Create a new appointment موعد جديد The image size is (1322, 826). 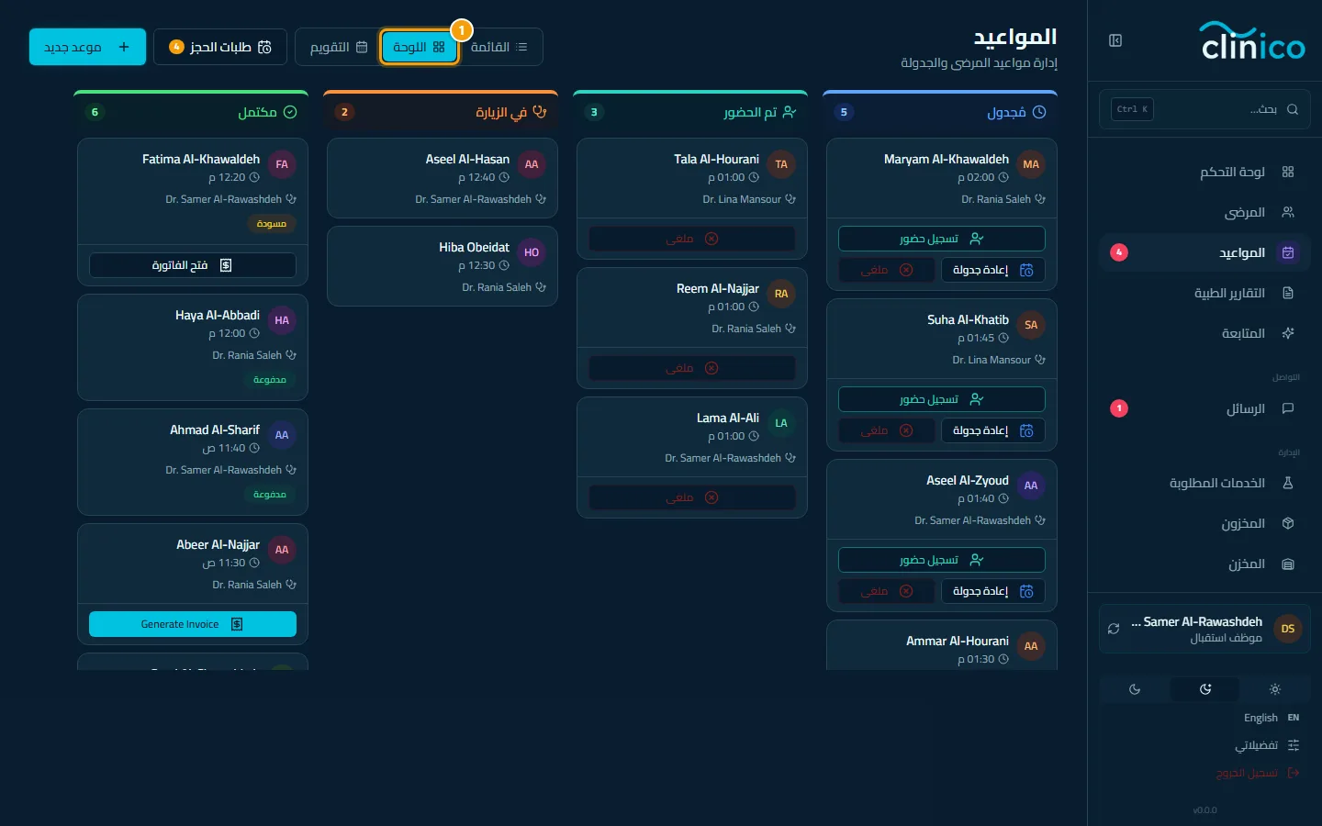click(x=87, y=47)
